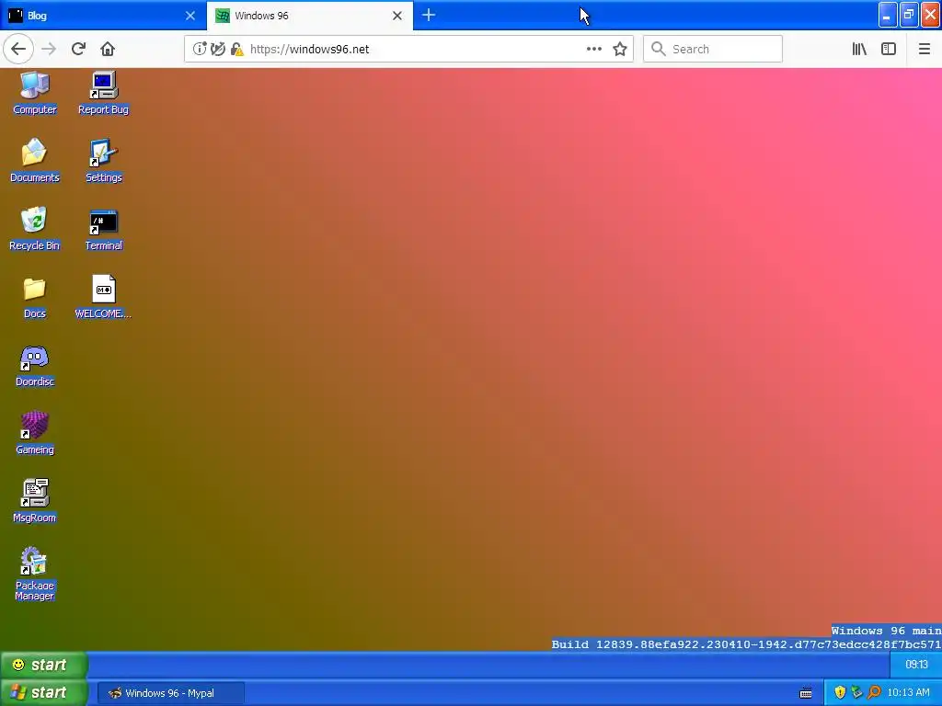Open the Documents folder icon
942x706 pixels.
click(x=34, y=160)
